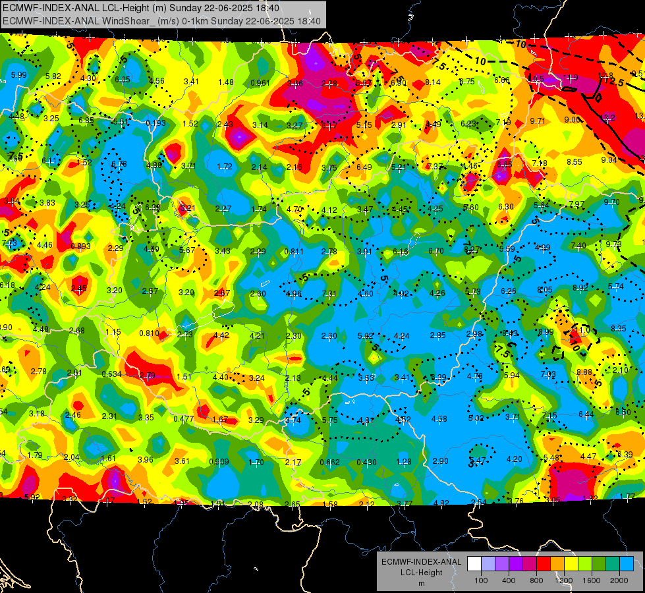Click the wind shear value 5.48
The width and height of the screenshot is (645, 593).
(x=551, y=458)
